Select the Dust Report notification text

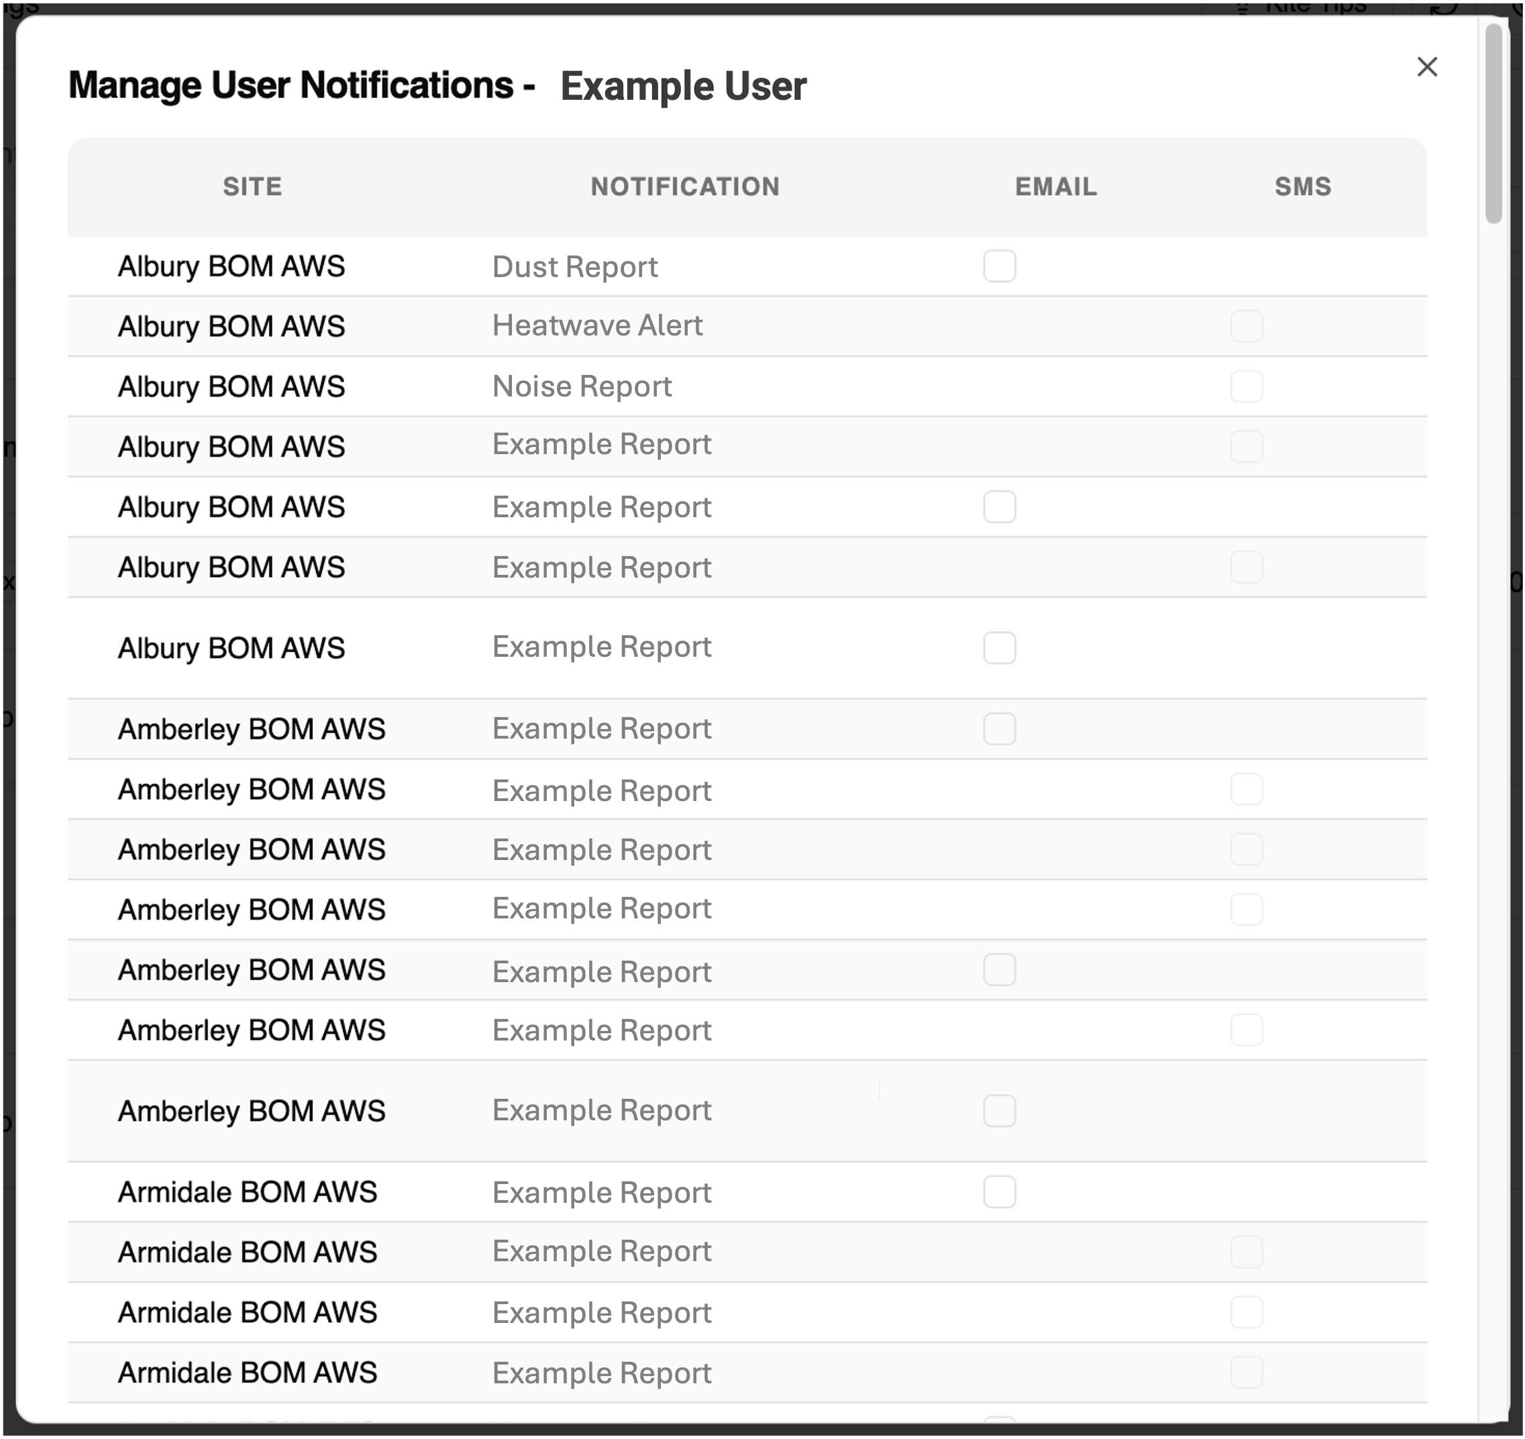[x=574, y=267]
